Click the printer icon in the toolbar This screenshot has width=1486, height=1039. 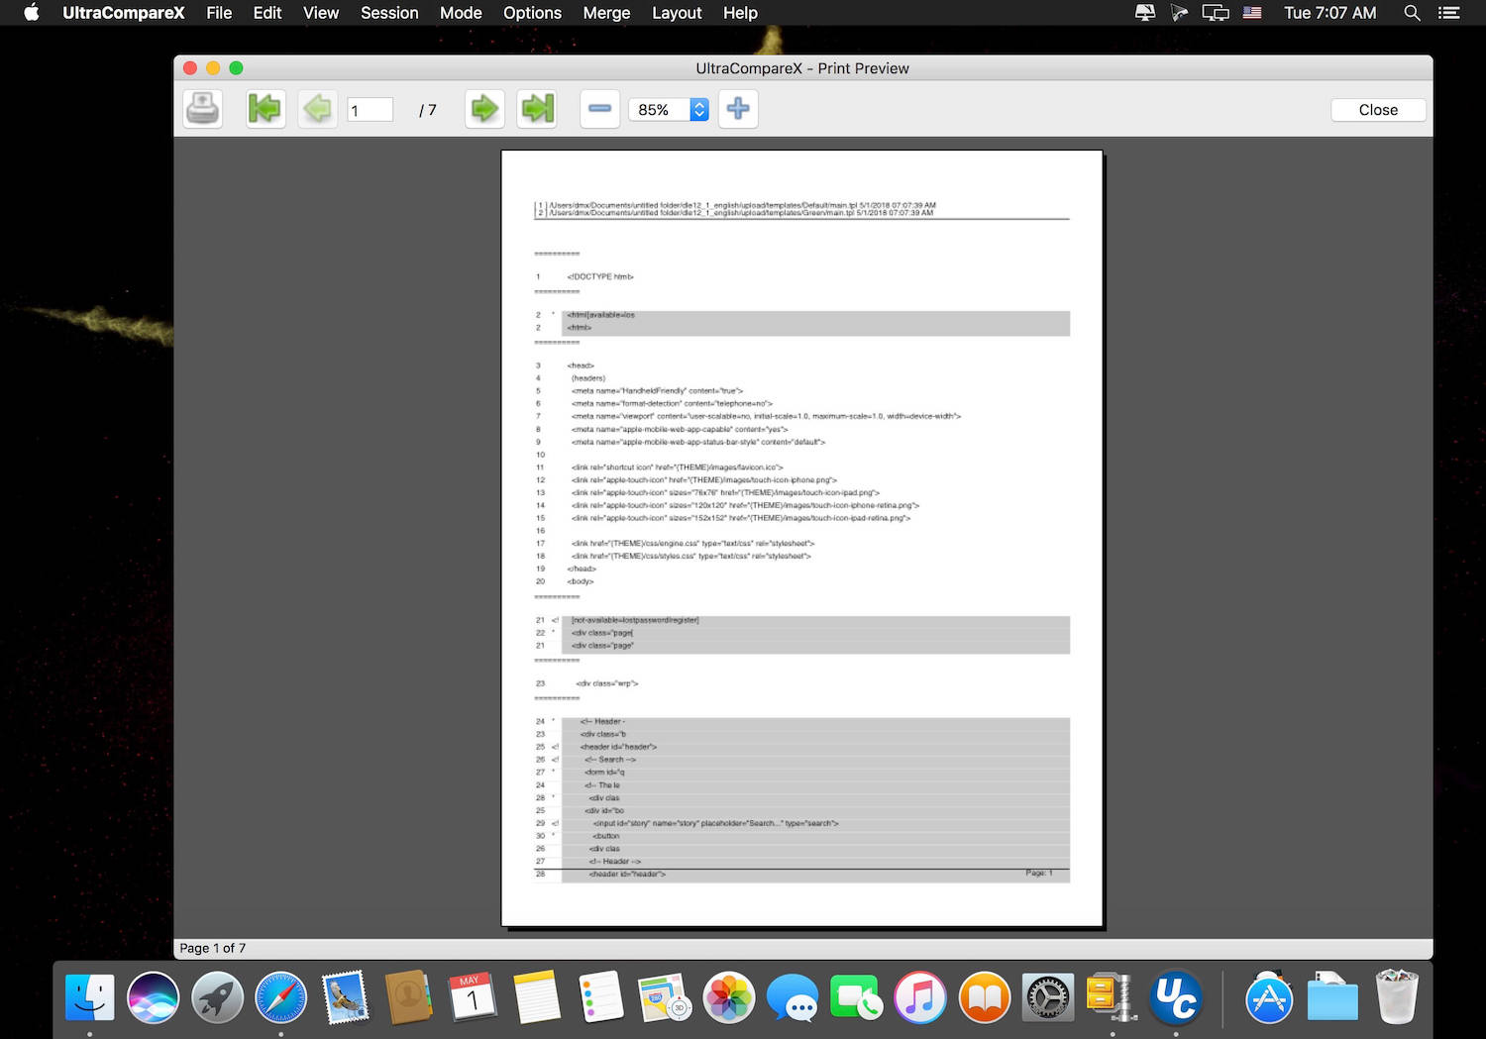(x=203, y=109)
